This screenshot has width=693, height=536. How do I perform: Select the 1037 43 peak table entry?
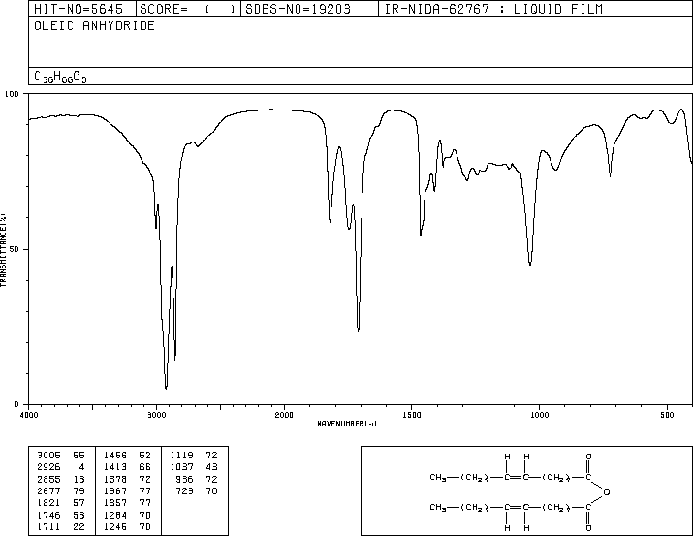coord(194,467)
